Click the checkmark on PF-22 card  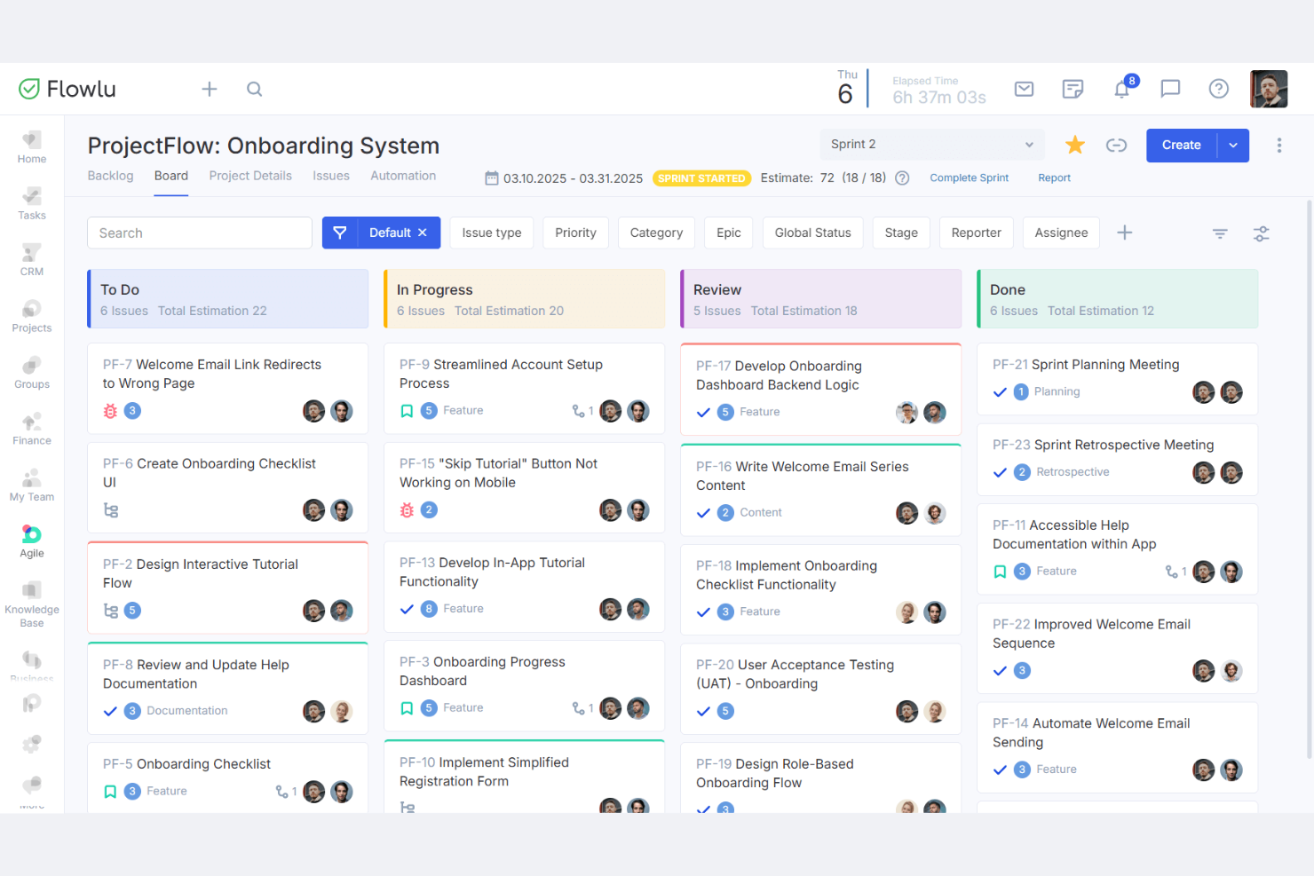pos(1000,671)
